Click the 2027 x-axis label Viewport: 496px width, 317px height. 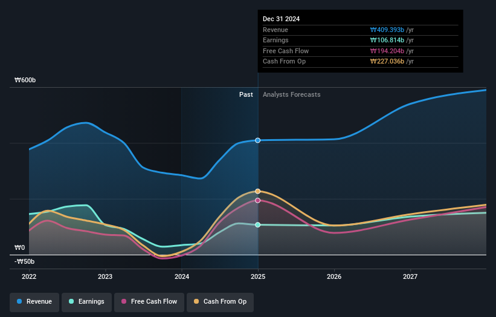pos(410,277)
